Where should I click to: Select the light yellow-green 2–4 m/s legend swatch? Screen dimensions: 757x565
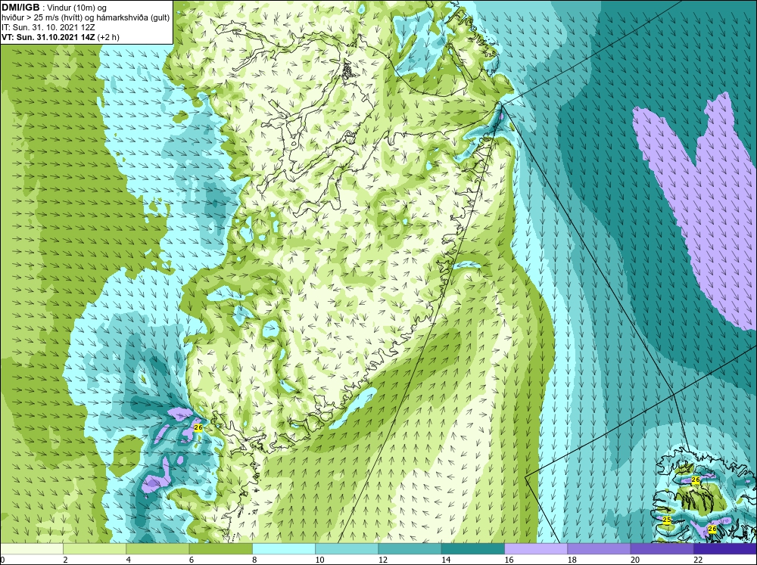tap(95, 548)
